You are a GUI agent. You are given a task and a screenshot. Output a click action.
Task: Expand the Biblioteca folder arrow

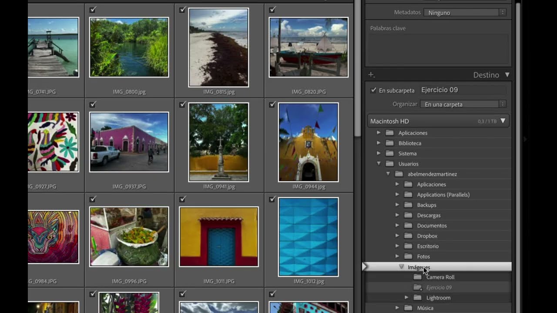point(379,143)
